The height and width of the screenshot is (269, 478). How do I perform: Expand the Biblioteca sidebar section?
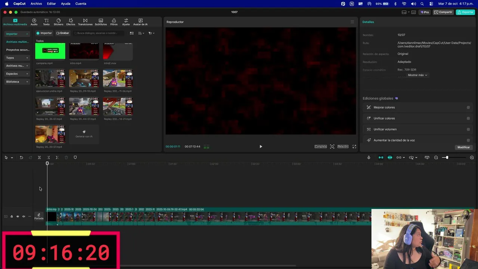pyautogui.click(x=17, y=81)
